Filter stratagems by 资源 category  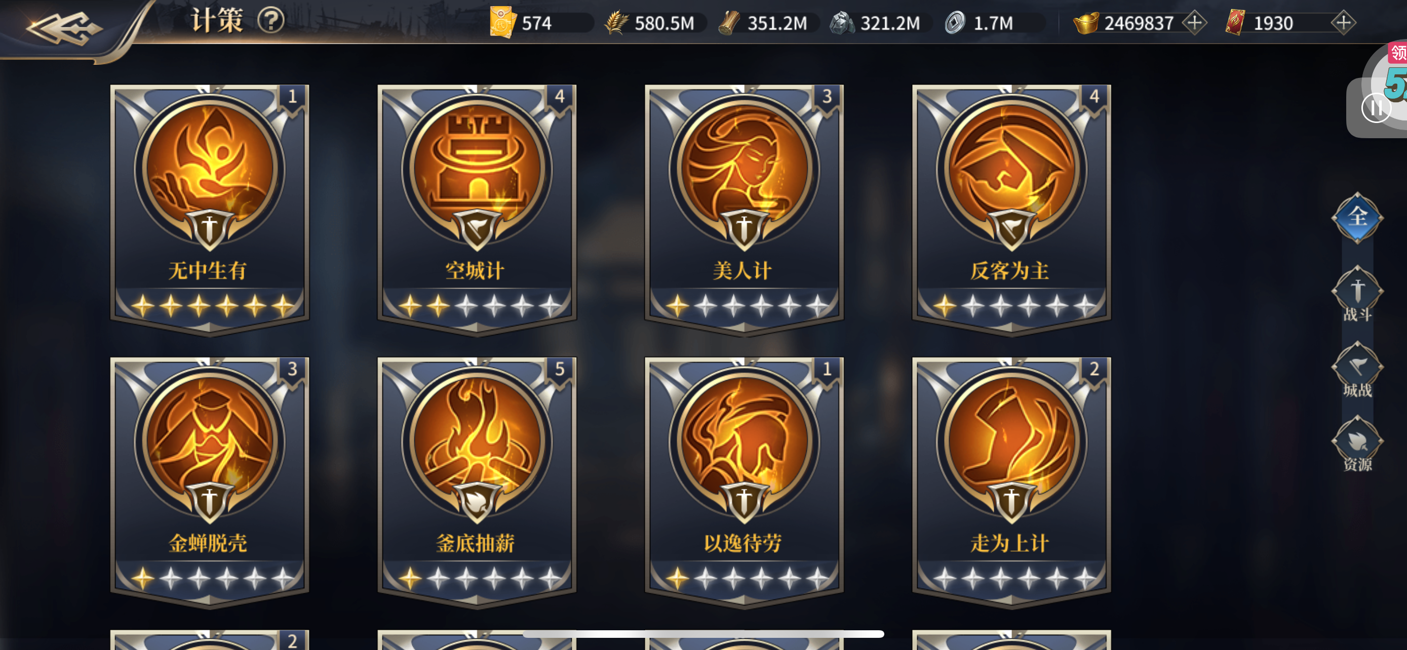(x=1357, y=446)
